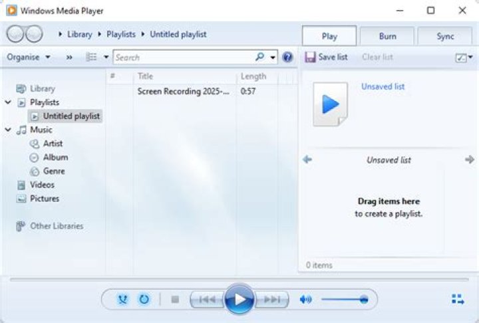This screenshot has height=323, width=479.
Task: Click the Untitled playlist icon in the tree
Action: pyautogui.click(x=35, y=116)
